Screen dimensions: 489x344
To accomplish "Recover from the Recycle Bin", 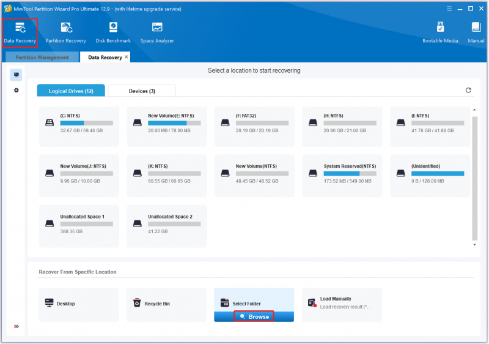I will [166, 305].
